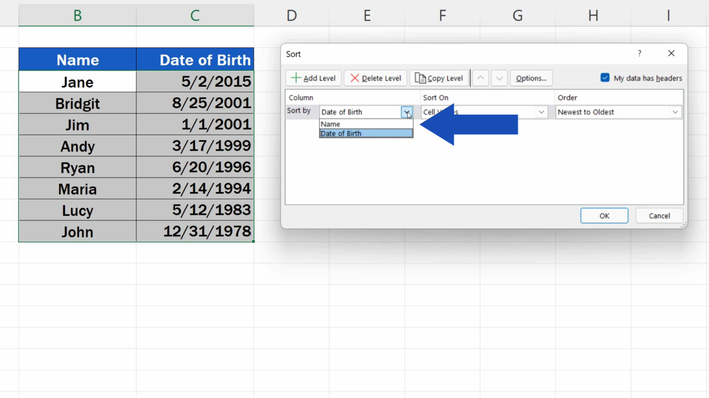Open the sort Options dialog
Screen dimensions: 709x398
point(531,78)
